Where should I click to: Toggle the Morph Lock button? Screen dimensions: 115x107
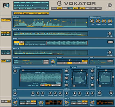click(x=85, y=61)
